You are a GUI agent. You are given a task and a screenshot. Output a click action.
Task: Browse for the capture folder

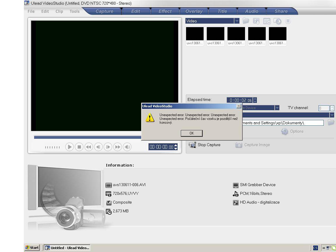(x=331, y=123)
